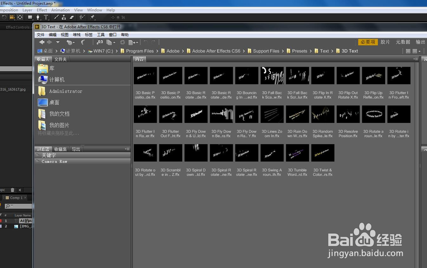Click the timeline layer search field

tap(18, 206)
